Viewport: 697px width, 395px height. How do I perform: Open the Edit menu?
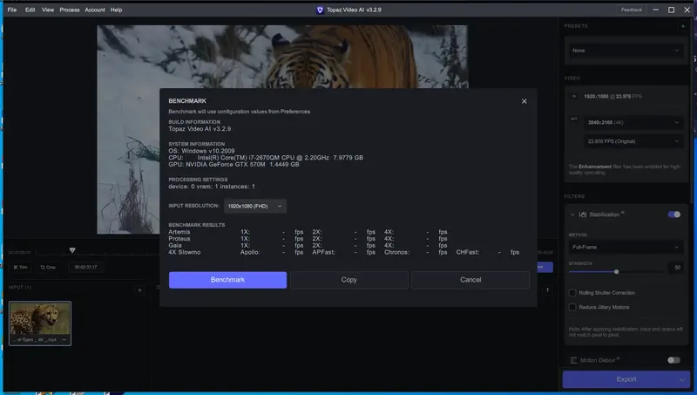30,10
